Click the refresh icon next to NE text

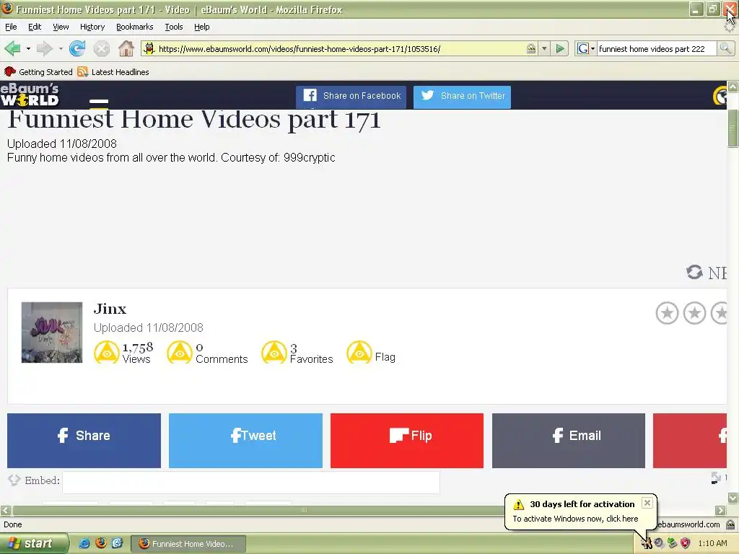click(694, 272)
